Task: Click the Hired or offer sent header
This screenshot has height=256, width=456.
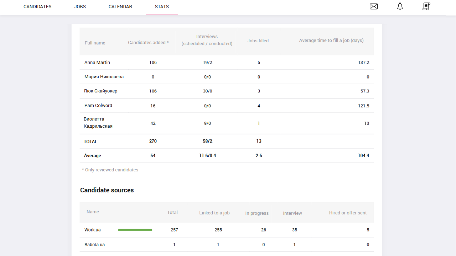Action: (x=347, y=213)
